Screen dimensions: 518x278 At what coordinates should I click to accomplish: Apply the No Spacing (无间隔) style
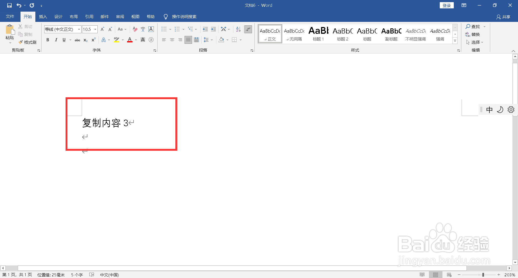(294, 34)
